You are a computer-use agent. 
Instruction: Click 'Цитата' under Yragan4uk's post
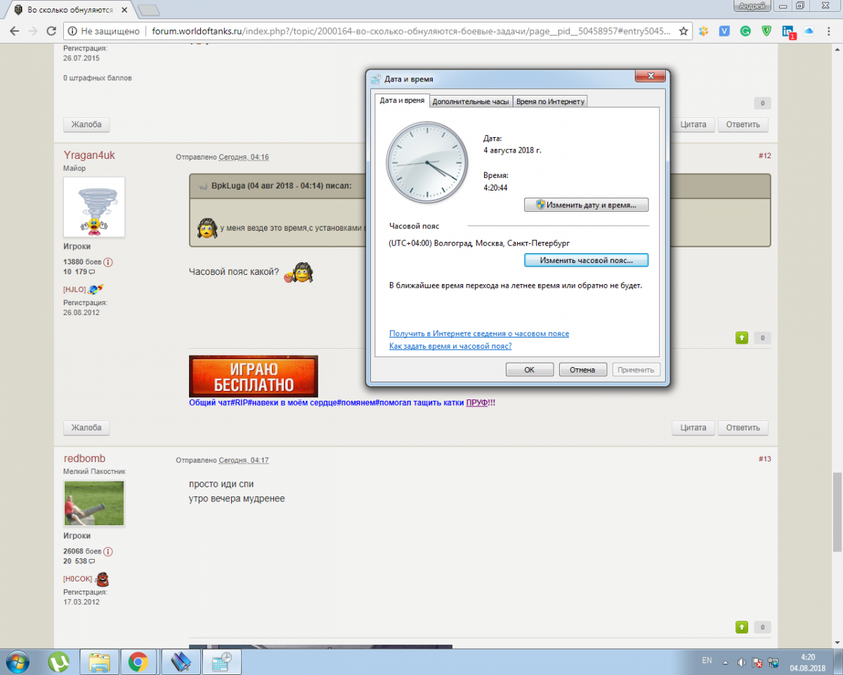click(x=693, y=427)
